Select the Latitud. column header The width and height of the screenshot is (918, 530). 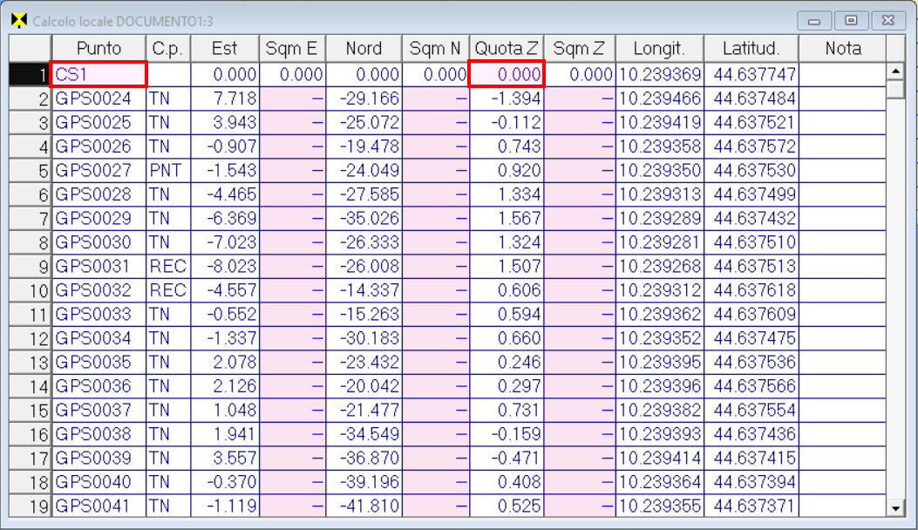[750, 49]
